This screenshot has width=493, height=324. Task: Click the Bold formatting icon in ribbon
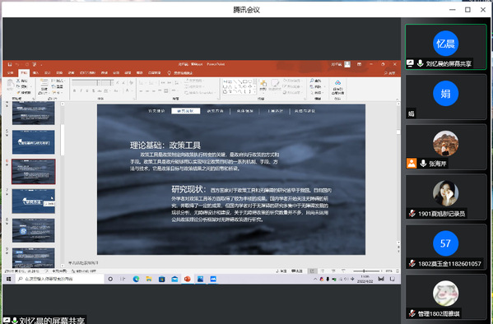[75, 90]
